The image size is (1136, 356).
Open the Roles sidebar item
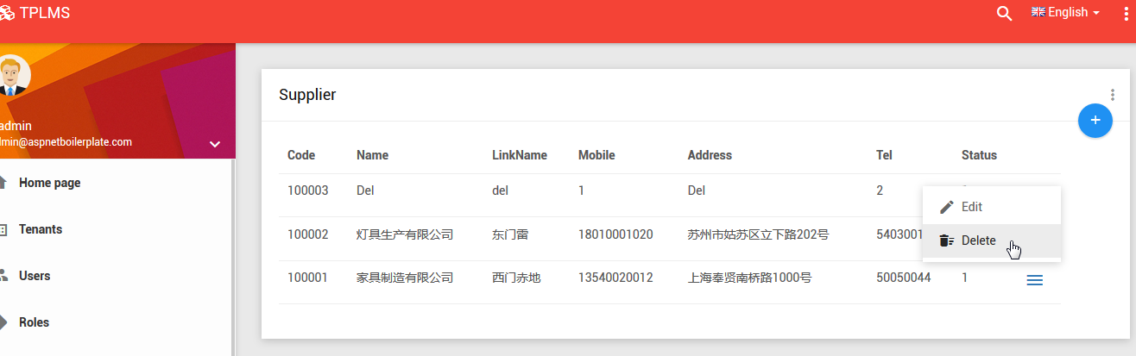click(x=117, y=322)
